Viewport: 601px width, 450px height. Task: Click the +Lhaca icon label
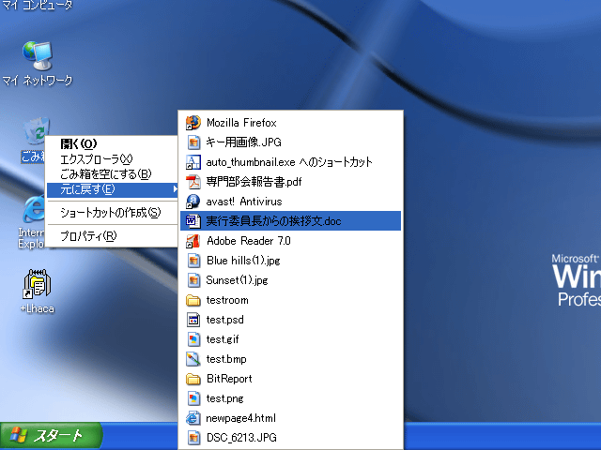tap(38, 308)
